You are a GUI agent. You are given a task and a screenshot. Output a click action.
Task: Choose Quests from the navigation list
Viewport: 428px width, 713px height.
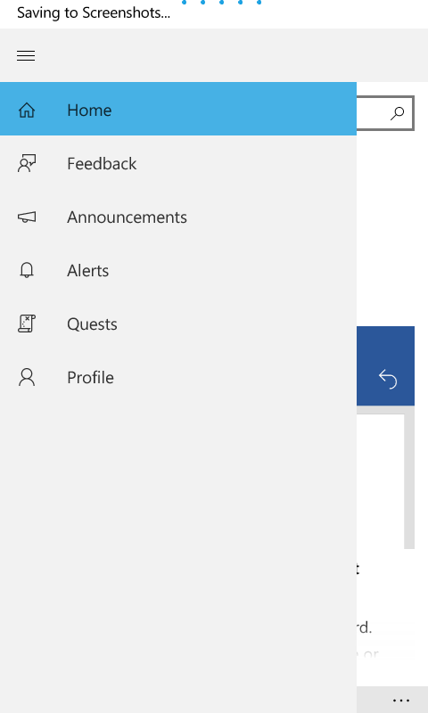(92, 324)
